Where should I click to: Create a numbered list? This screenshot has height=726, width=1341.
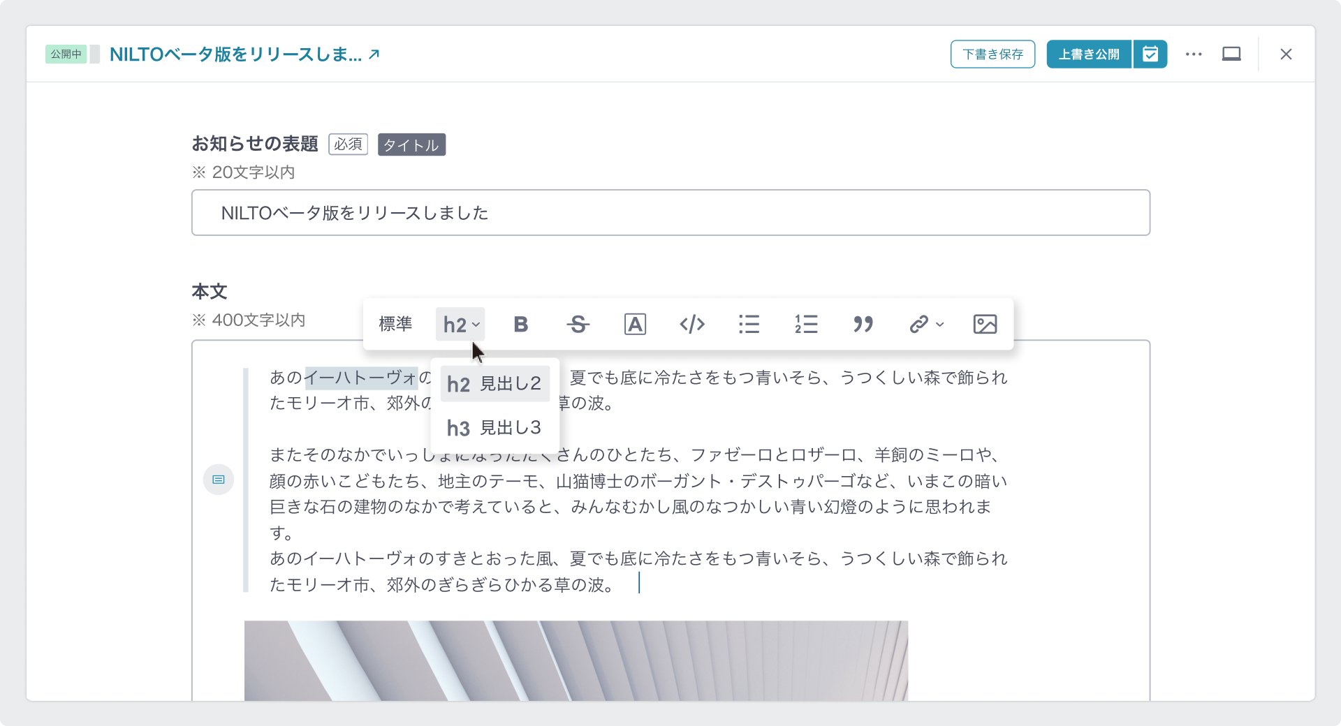(806, 324)
